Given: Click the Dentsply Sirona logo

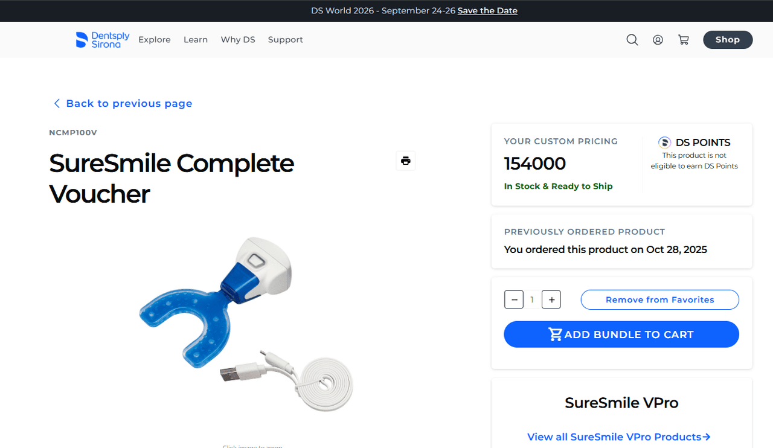Looking at the screenshot, I should point(103,40).
